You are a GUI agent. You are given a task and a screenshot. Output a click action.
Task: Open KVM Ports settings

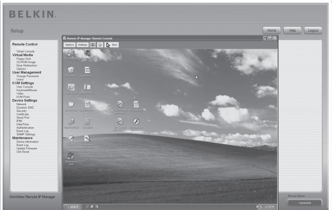pos(23,97)
